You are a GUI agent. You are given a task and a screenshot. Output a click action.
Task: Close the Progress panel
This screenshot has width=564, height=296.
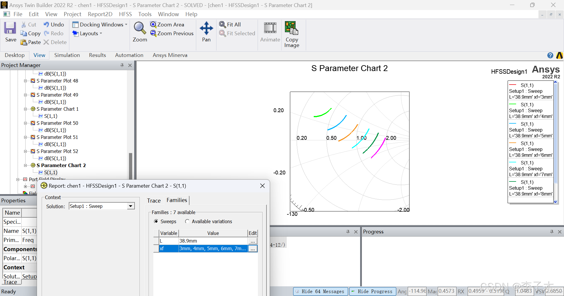pyautogui.click(x=560, y=232)
